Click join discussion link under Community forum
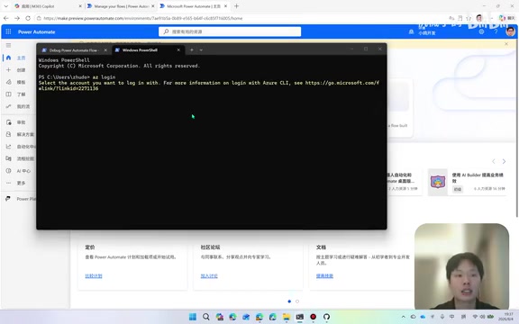519x324 pixels. point(209,275)
